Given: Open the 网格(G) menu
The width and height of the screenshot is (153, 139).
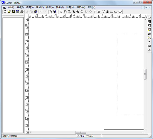Looking at the screenshot, I should 60,7.
